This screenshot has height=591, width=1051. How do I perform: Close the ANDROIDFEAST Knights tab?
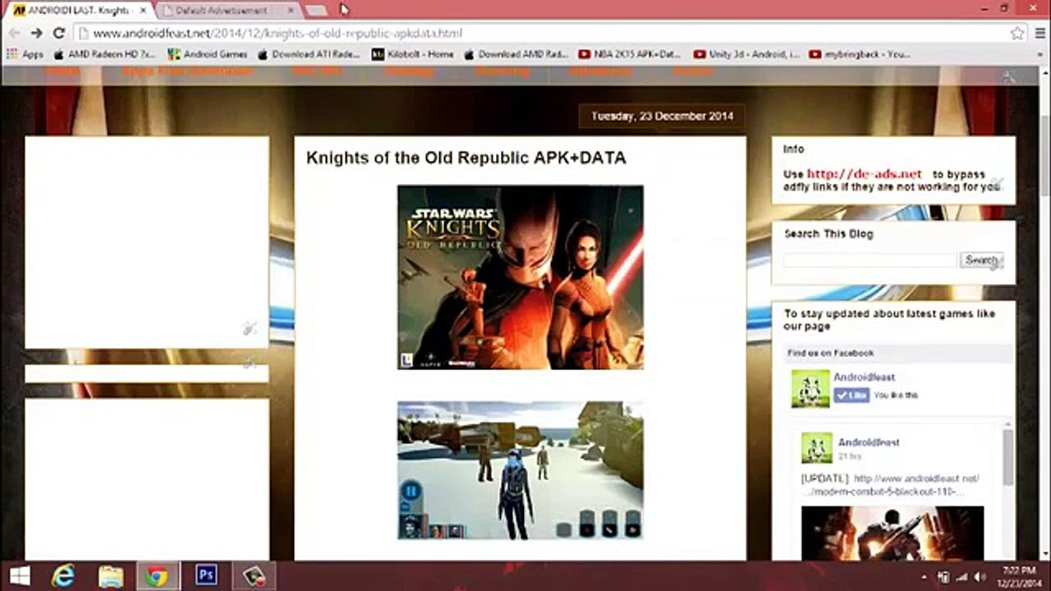click(x=142, y=11)
